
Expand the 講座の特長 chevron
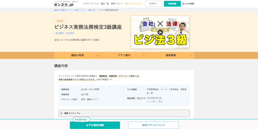[x=97, y=55]
